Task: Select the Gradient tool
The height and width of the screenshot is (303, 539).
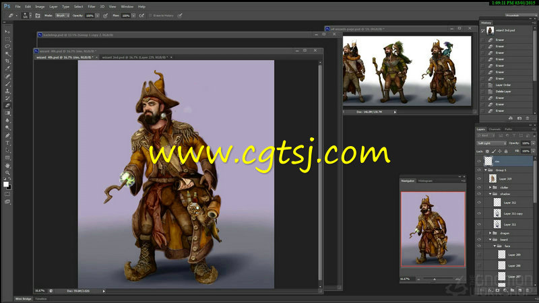Action: coord(7,113)
